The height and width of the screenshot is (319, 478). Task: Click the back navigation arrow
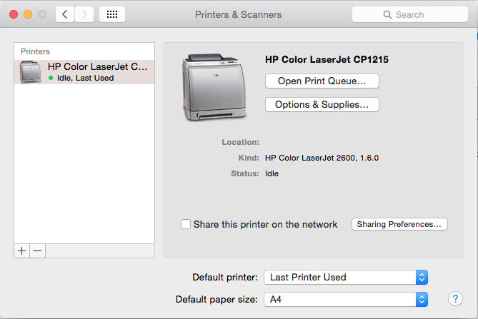tap(65, 14)
